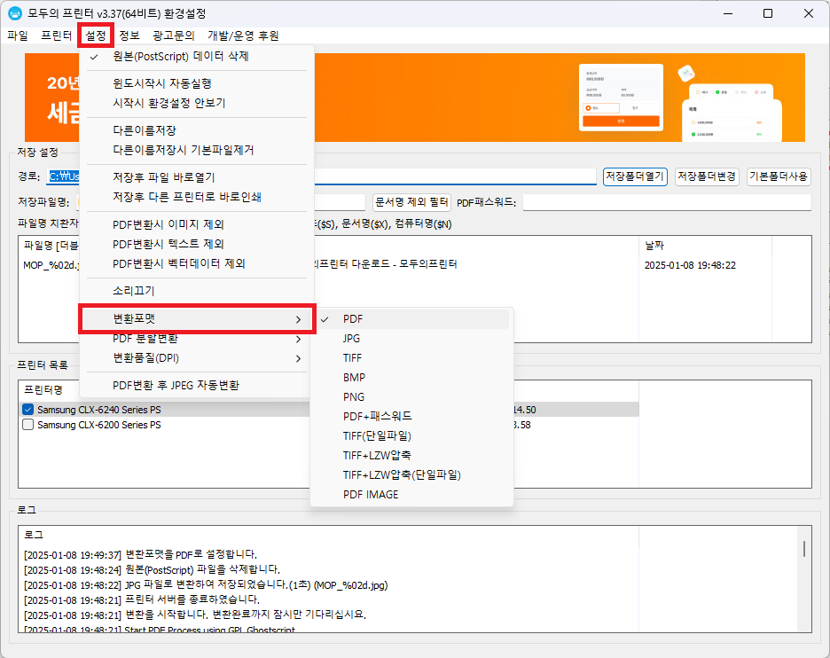Click the log scrollbar thumb

[x=804, y=549]
